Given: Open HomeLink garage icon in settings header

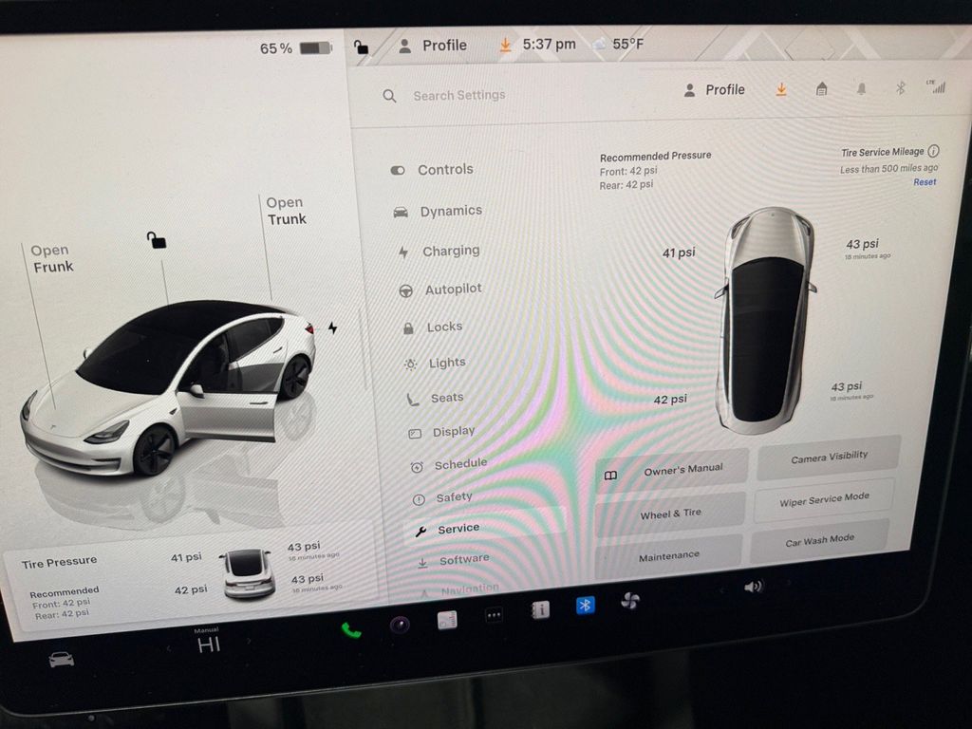Looking at the screenshot, I should pyautogui.click(x=821, y=88).
